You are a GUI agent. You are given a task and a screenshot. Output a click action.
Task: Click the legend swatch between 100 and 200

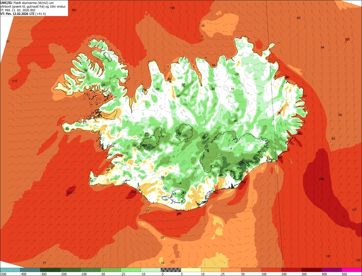(271, 270)
